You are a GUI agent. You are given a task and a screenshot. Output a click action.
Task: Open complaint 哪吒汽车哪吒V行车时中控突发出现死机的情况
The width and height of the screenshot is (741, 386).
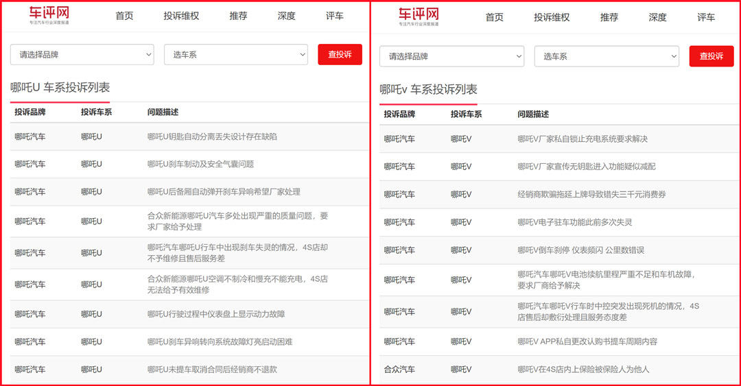coord(608,312)
